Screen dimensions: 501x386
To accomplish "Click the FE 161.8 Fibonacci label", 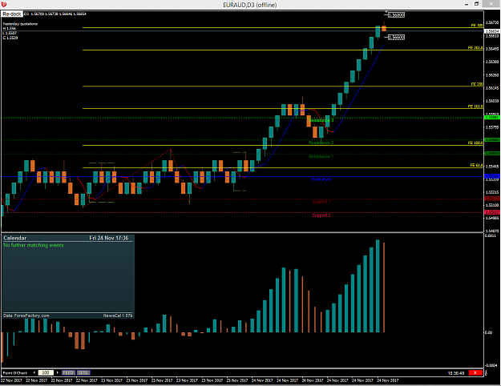I will [475, 107].
